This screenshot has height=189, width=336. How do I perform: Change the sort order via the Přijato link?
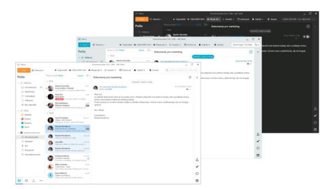point(60,75)
